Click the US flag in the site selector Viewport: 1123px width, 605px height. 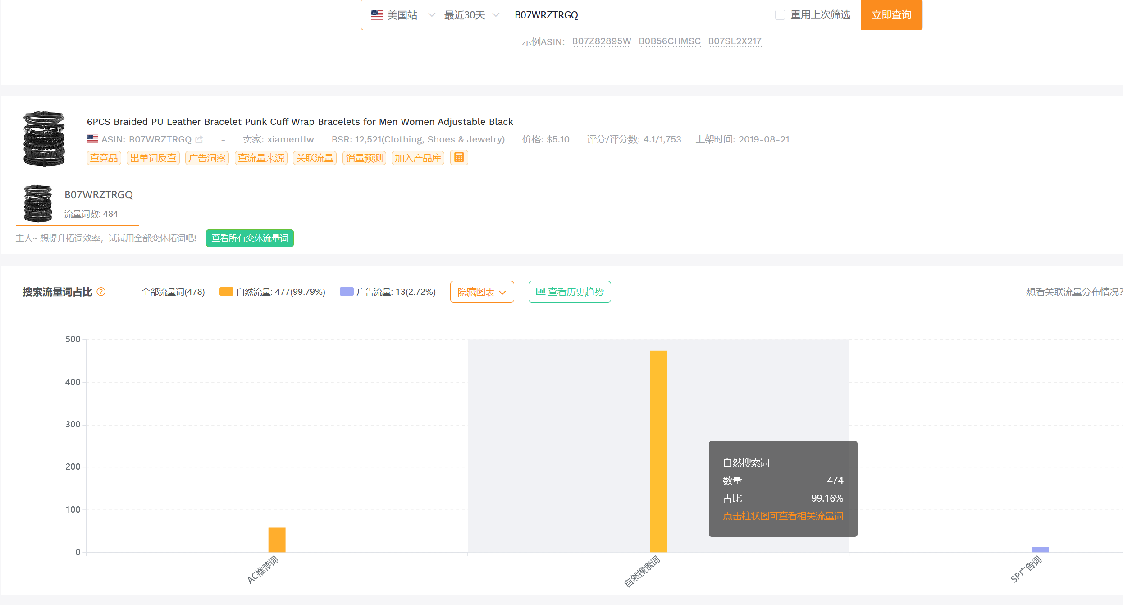tap(376, 14)
